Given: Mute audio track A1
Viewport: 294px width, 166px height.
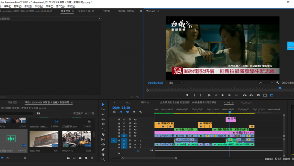Looking at the screenshot, I should tap(135, 140).
